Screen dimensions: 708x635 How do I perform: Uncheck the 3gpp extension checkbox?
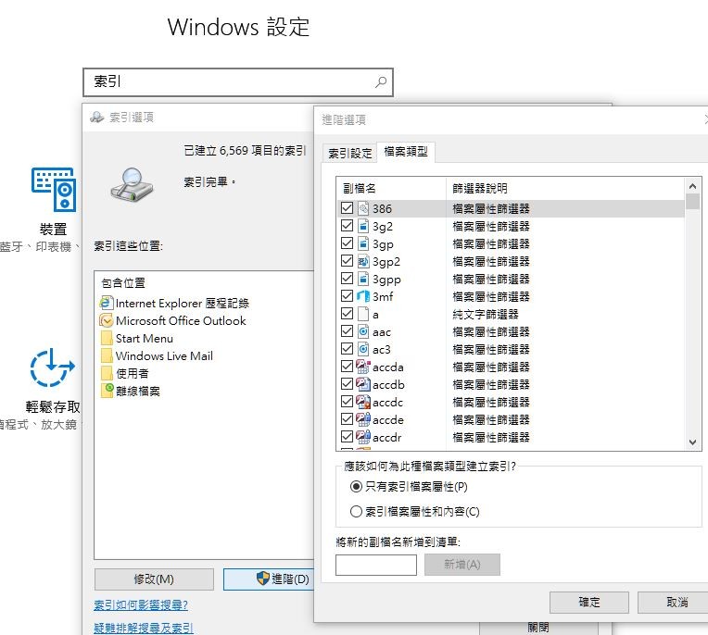(347, 279)
